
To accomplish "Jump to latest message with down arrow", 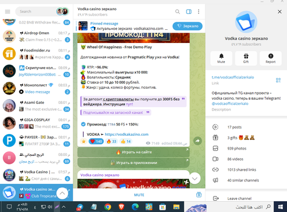I will coord(195,179).
